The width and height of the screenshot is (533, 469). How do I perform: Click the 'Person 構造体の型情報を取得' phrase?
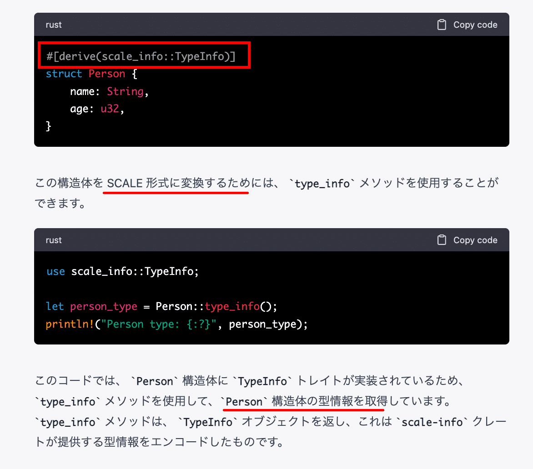(x=304, y=401)
